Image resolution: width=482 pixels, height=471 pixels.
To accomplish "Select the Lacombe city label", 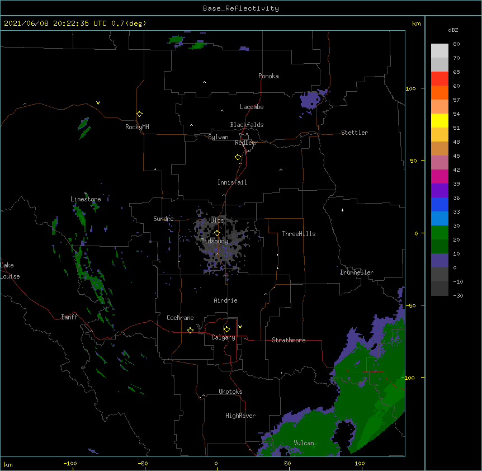I will point(252,107).
